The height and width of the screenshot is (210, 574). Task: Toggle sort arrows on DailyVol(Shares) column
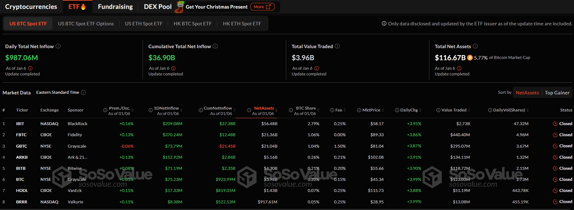click(x=527, y=110)
